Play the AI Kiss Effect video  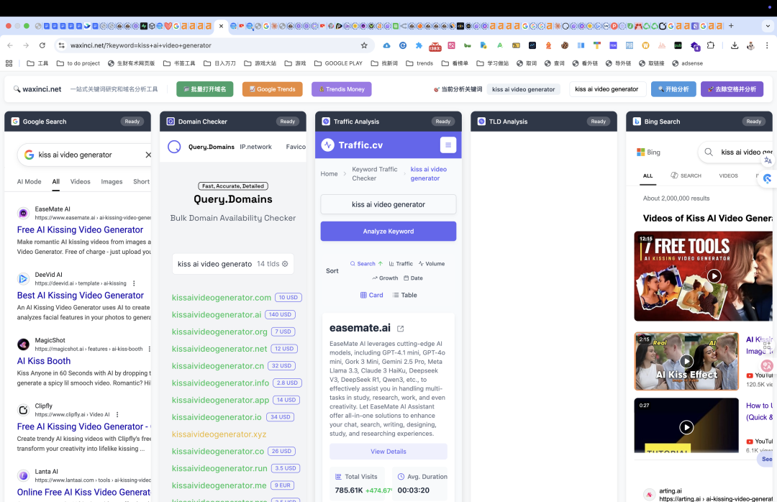click(686, 361)
